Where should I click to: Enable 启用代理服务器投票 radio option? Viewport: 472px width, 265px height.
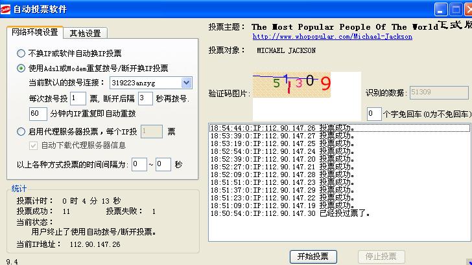tap(21, 132)
